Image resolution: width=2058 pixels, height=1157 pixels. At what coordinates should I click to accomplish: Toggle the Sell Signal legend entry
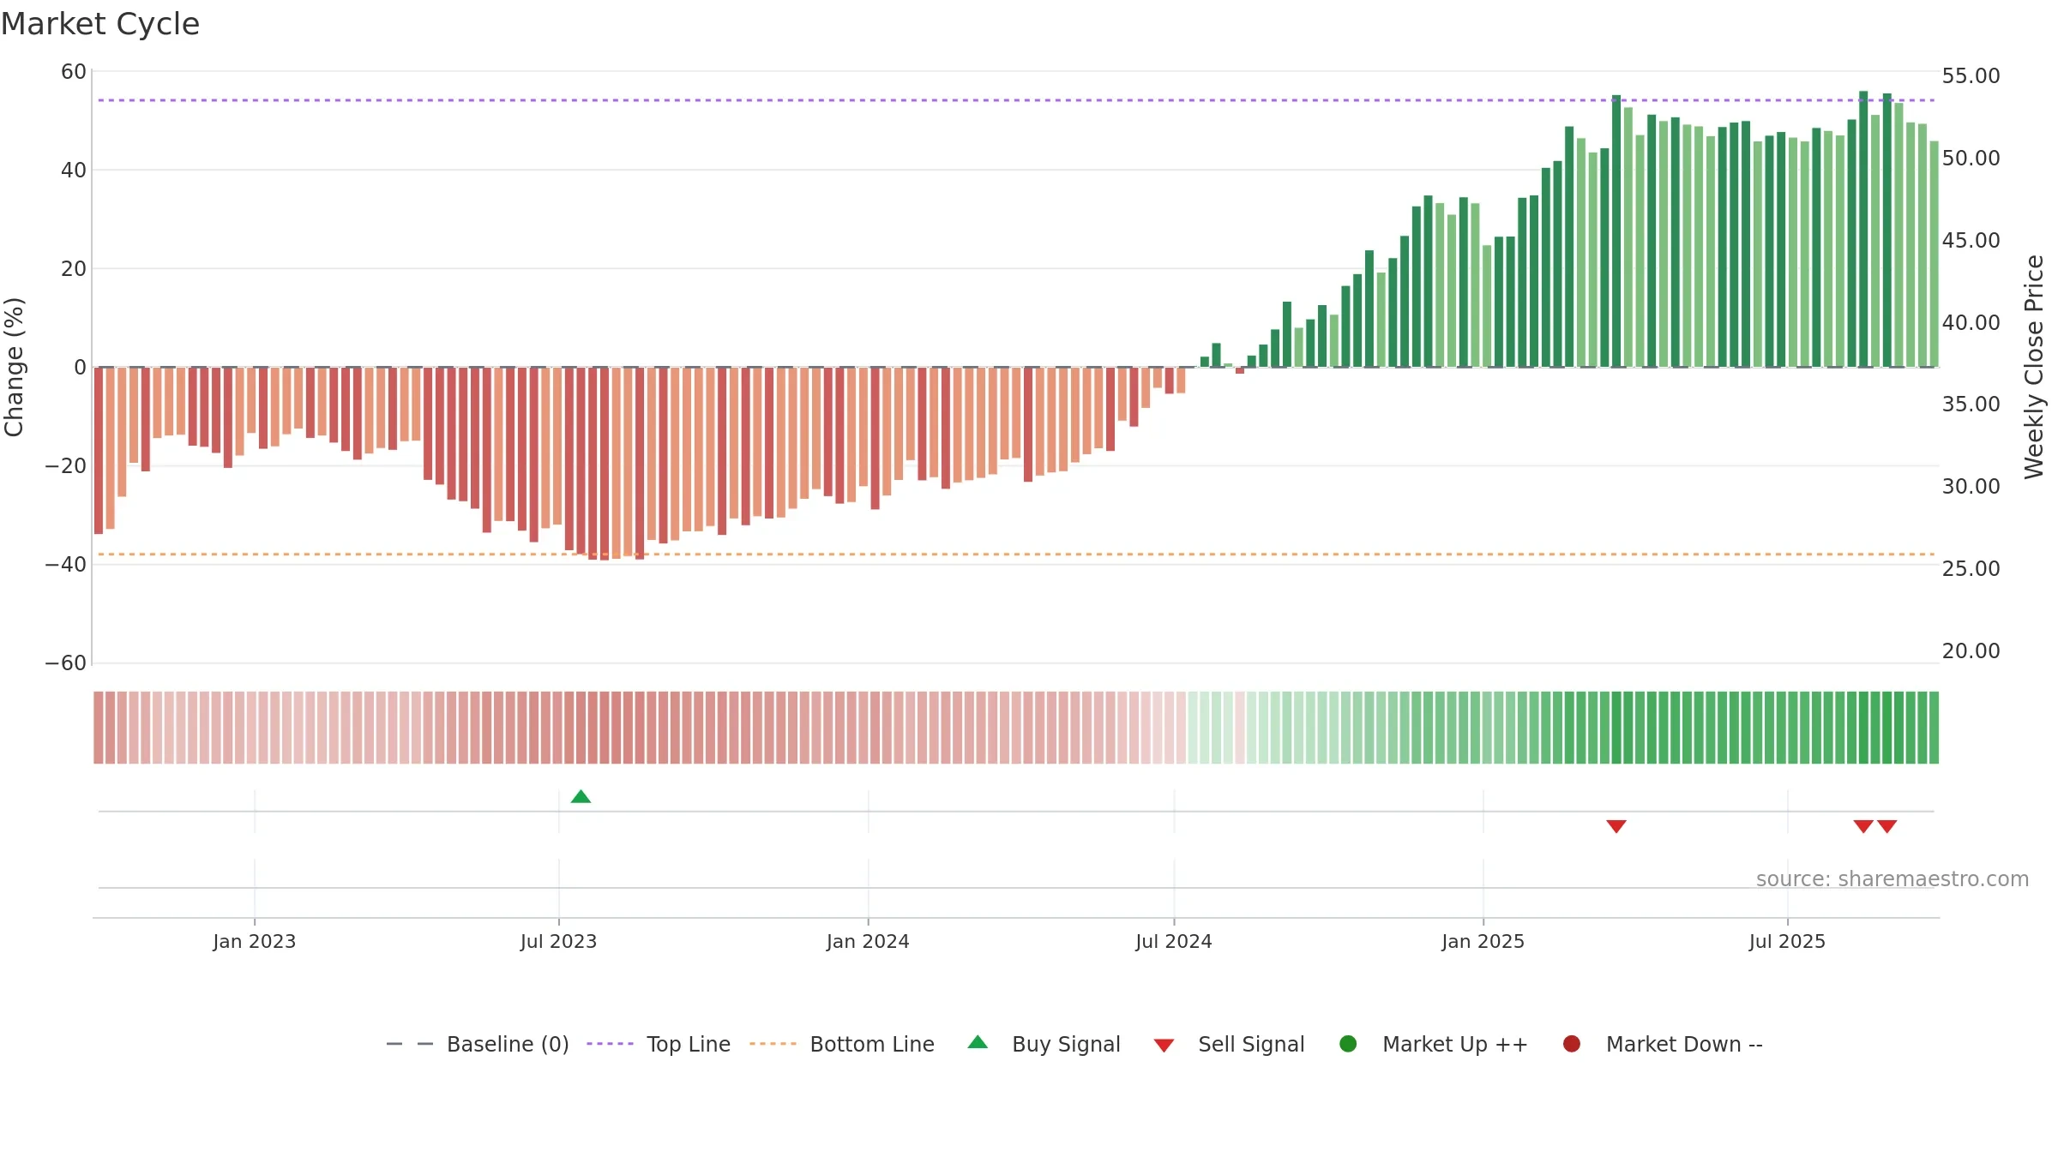click(1229, 1044)
